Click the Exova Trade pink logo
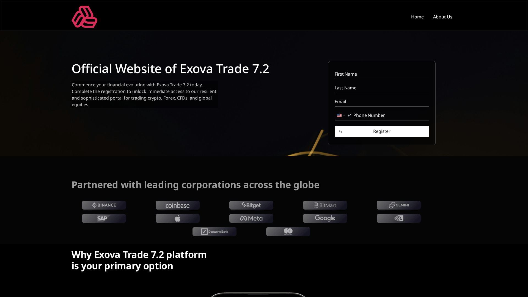Image resolution: width=528 pixels, height=297 pixels. click(x=84, y=16)
